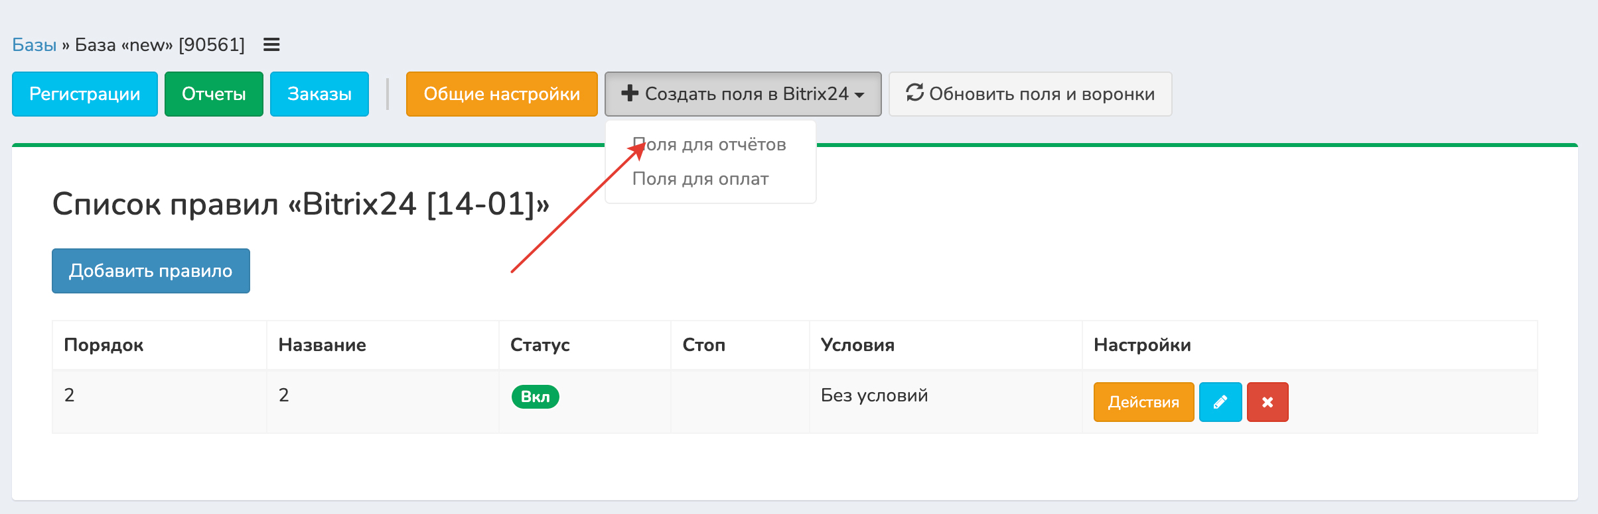Click the refresh icon in Обновить поля и воронки

pos(914,93)
